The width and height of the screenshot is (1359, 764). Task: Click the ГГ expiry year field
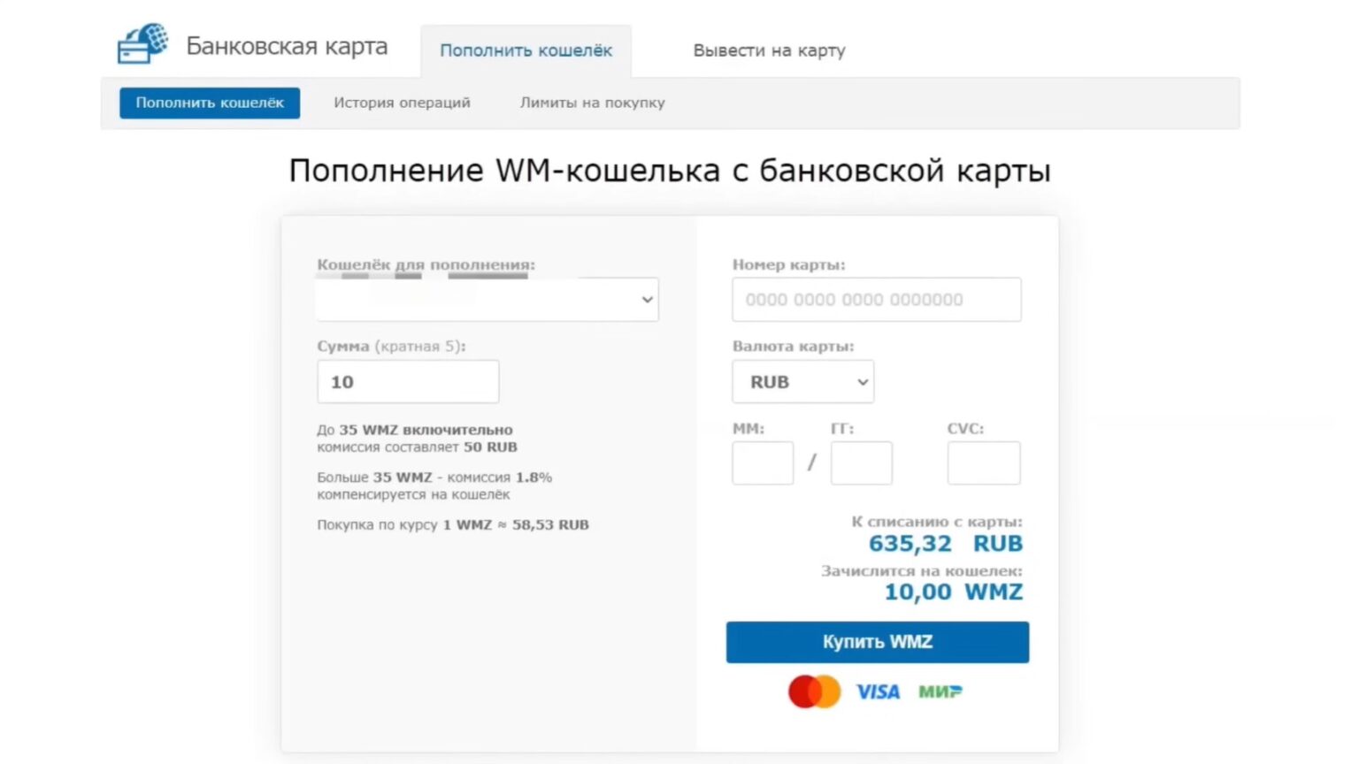(861, 463)
